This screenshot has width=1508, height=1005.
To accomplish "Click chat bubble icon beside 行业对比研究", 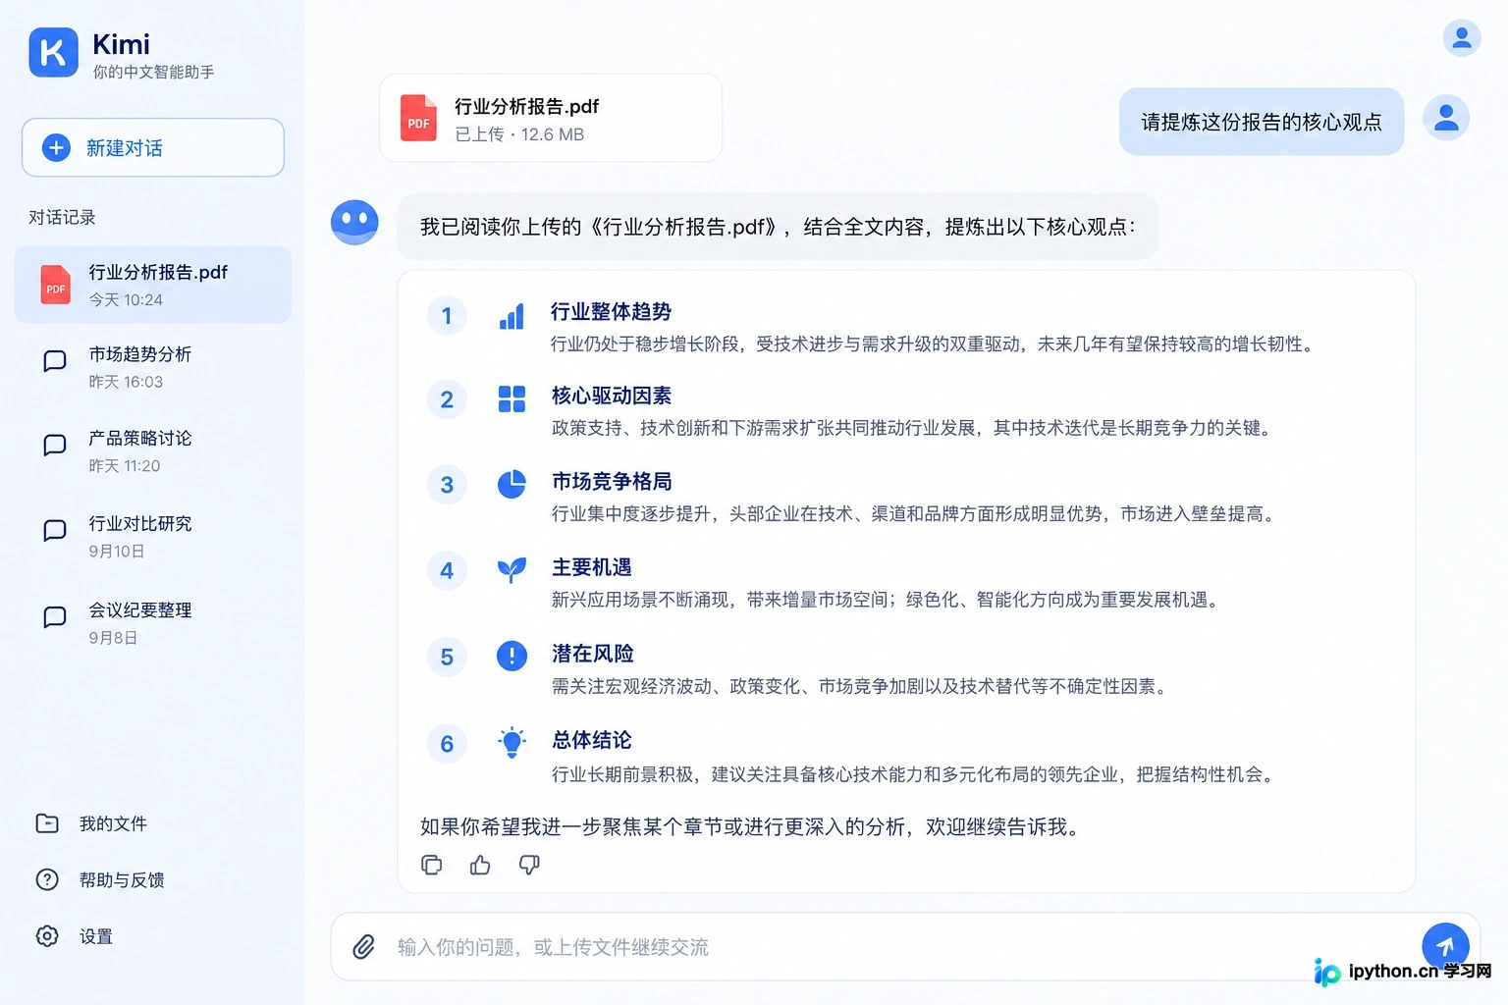I will click(55, 531).
